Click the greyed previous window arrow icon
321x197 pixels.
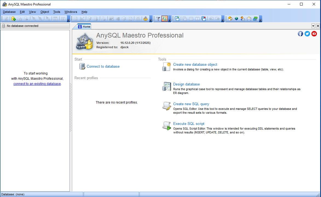211,19
